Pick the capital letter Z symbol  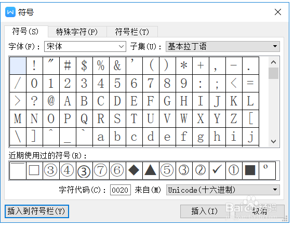tap(234, 119)
